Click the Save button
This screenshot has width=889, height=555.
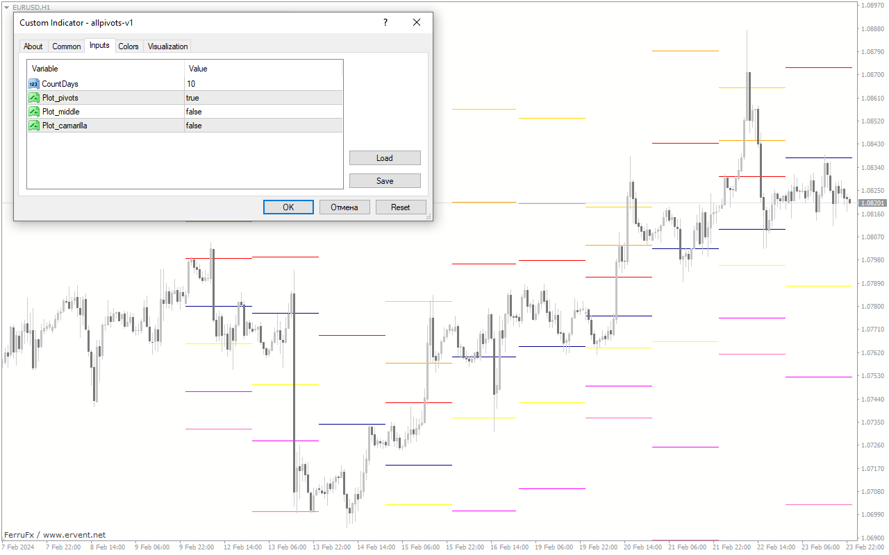(x=385, y=181)
